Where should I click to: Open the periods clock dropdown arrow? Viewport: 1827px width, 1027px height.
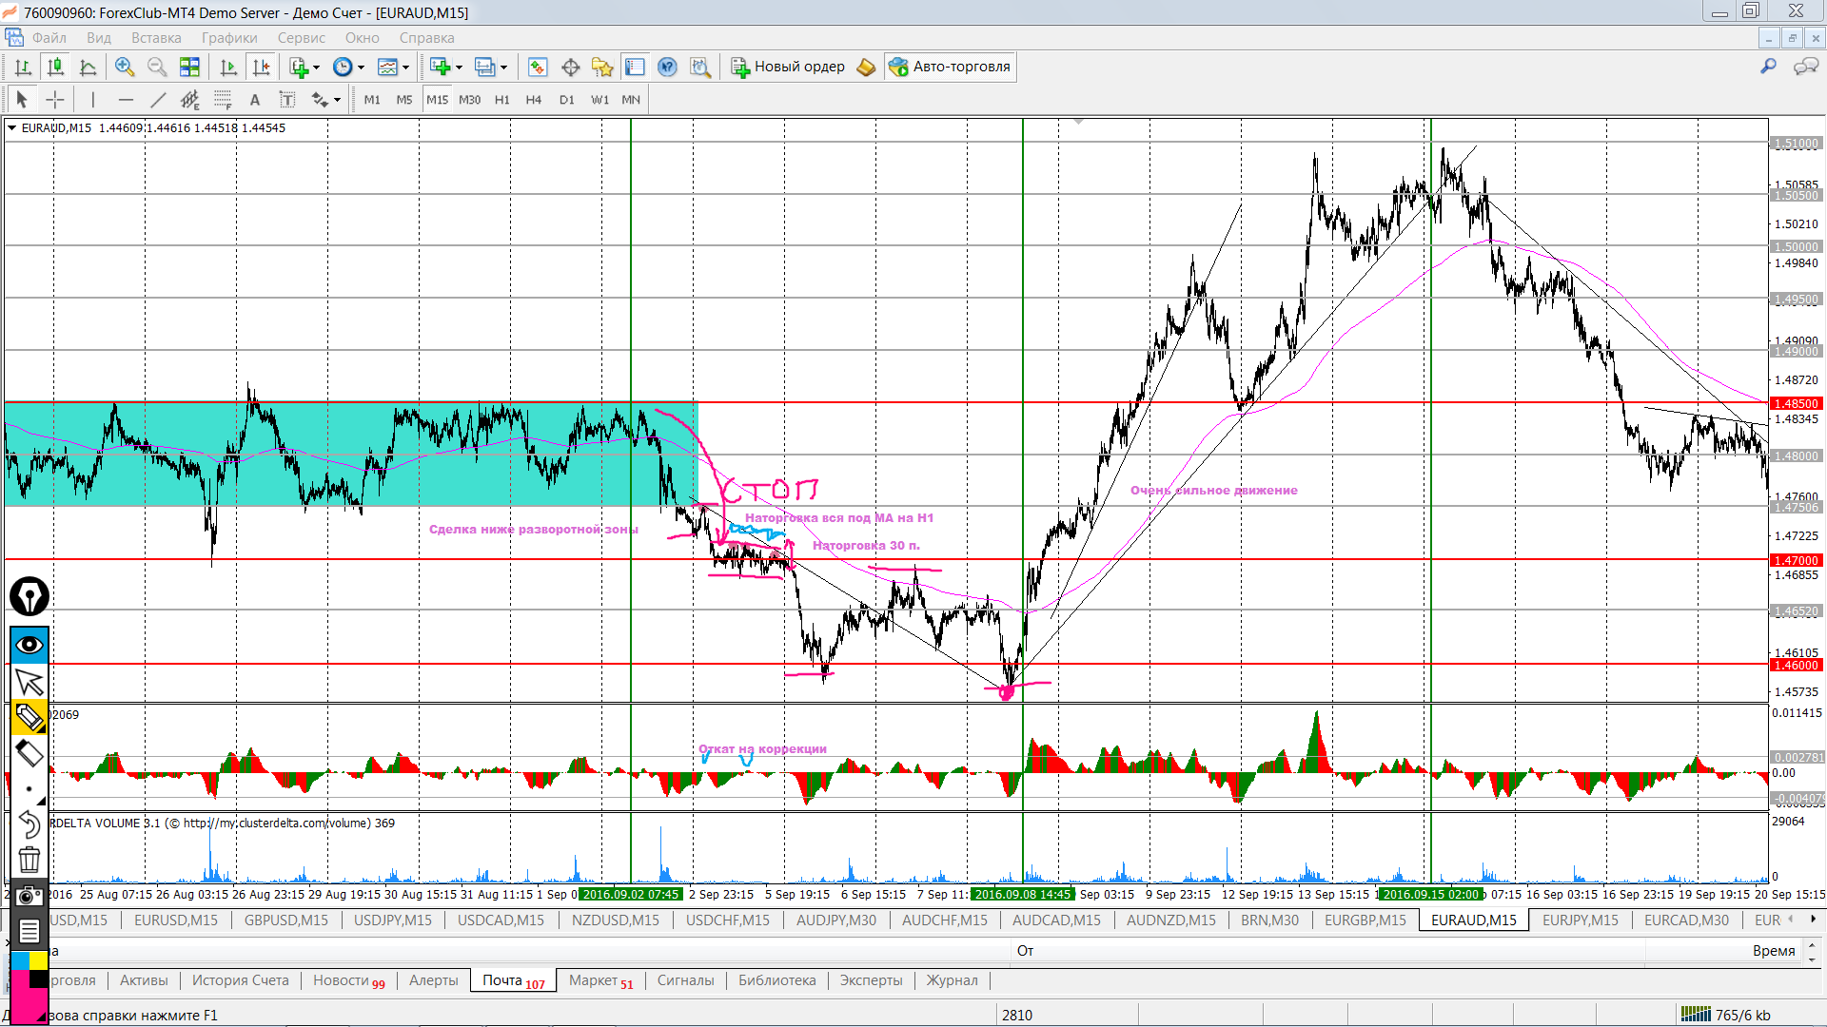(x=361, y=68)
